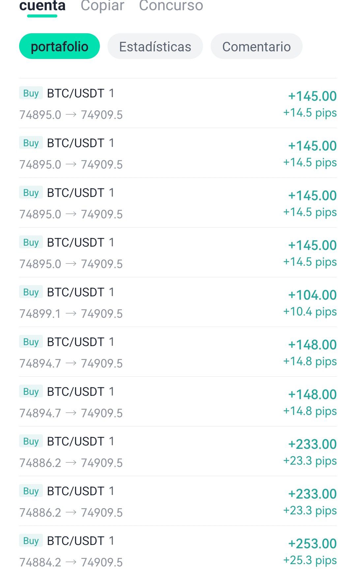This screenshot has height=573, width=356.
Task: Open the BTC/USDT label of the +253.00 trade
Action: pyautogui.click(x=76, y=541)
